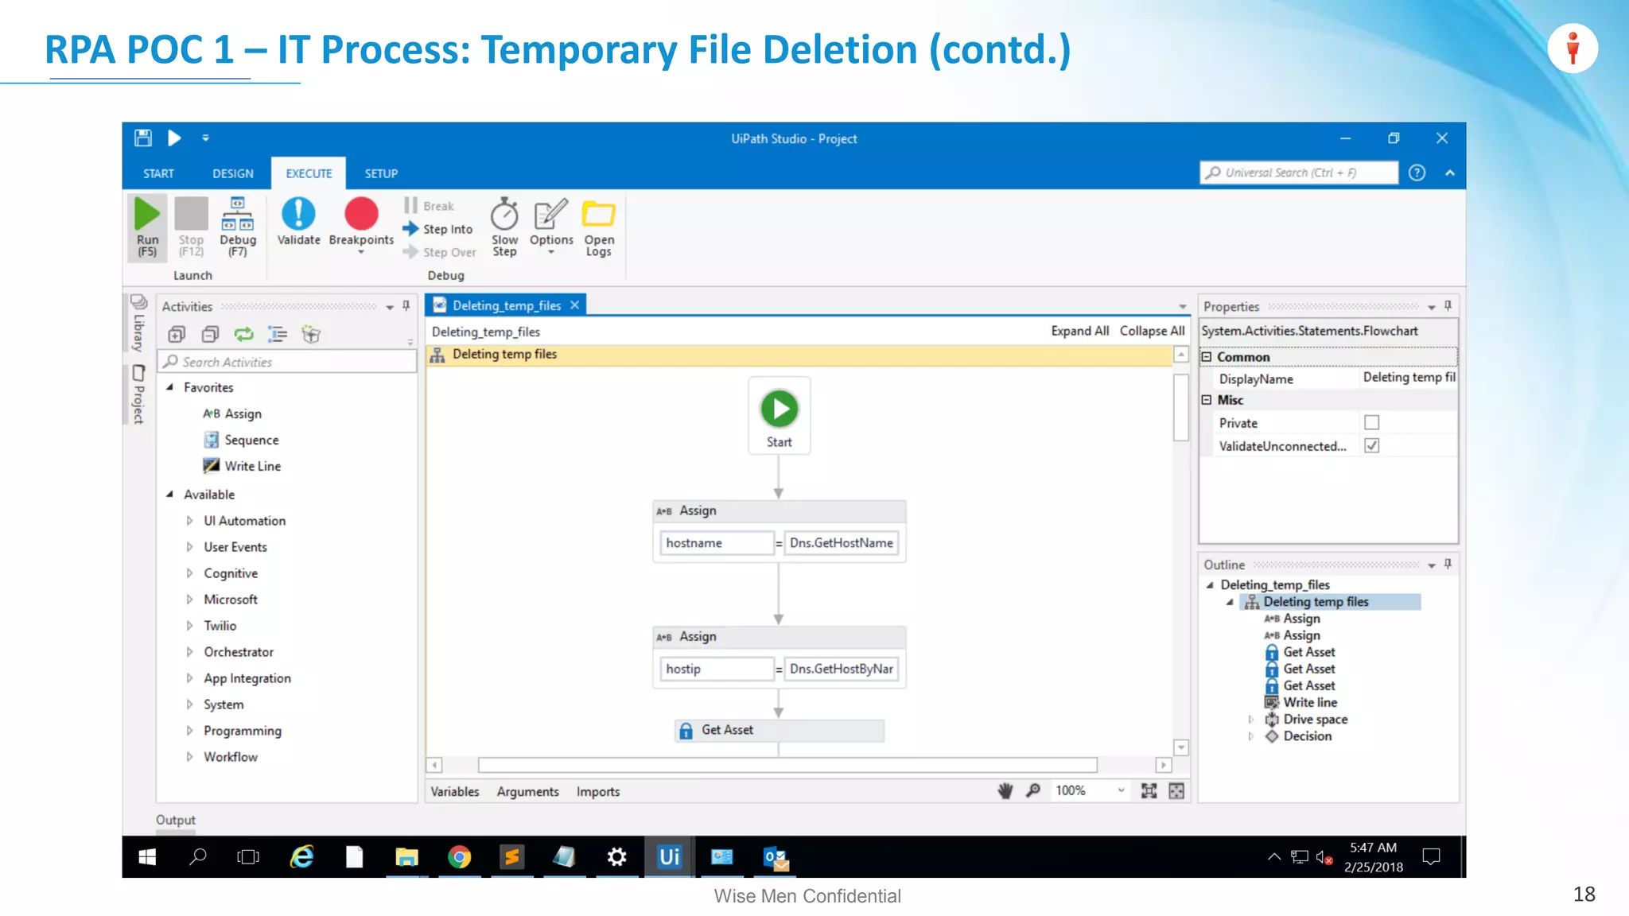
Task: Select Write Line in Favorites
Action: (242, 466)
